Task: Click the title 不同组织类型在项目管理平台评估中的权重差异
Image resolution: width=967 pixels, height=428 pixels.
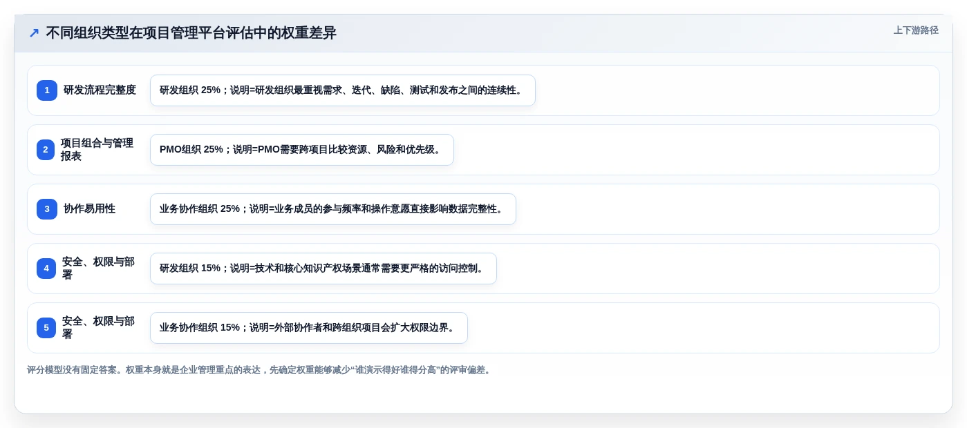Action: (191, 32)
